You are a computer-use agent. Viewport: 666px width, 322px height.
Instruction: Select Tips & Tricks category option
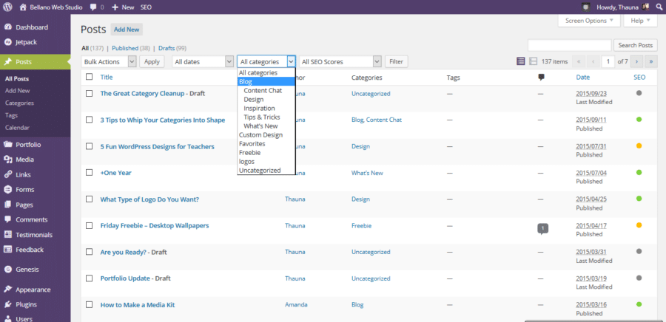tap(266, 117)
